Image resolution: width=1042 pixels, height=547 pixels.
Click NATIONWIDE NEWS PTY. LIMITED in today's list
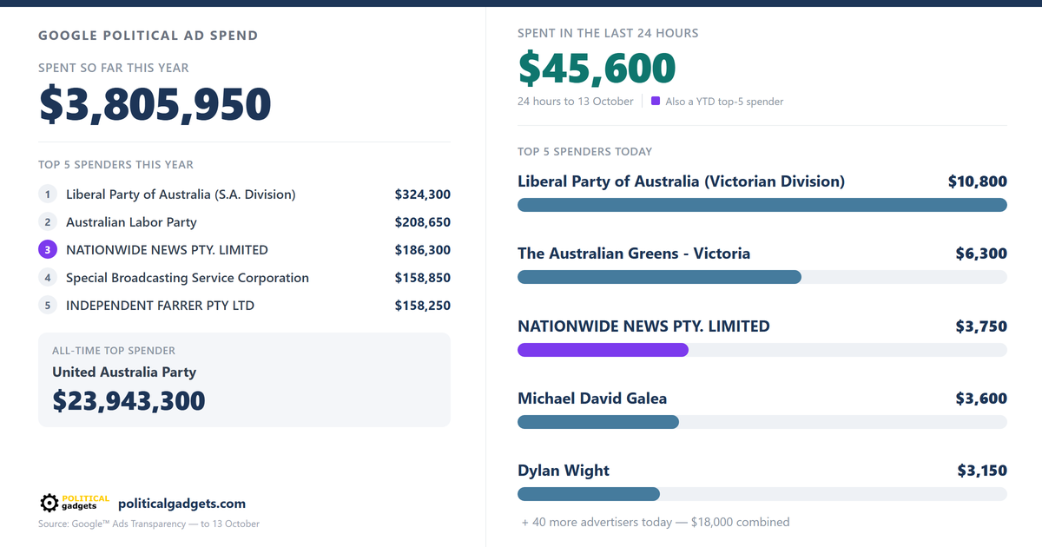(x=643, y=326)
